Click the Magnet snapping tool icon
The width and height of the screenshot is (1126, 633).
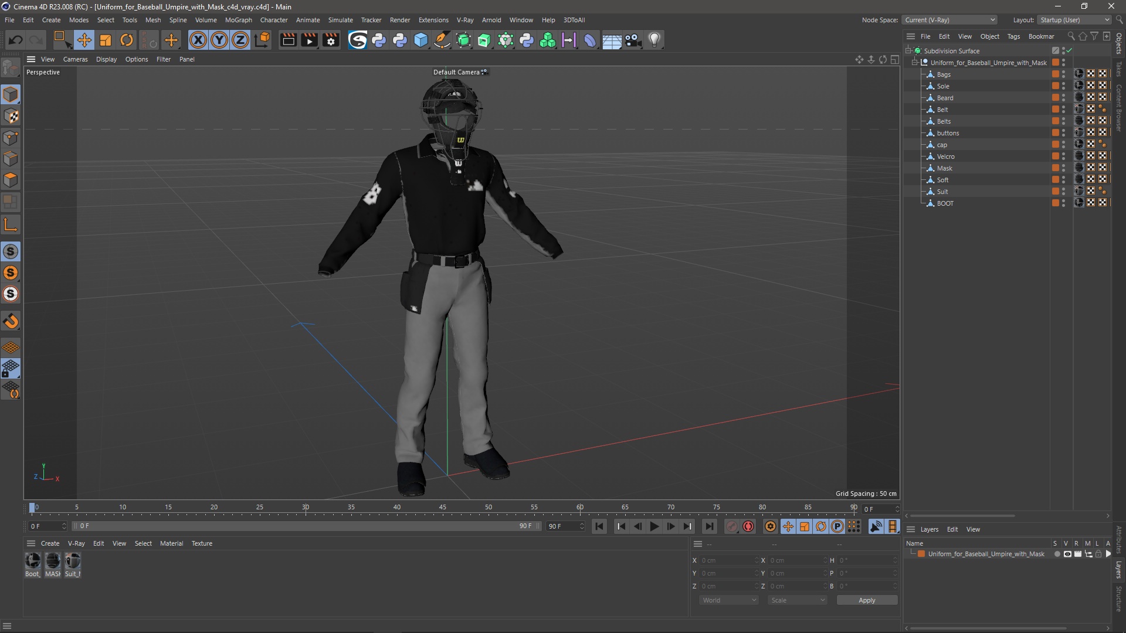click(11, 321)
